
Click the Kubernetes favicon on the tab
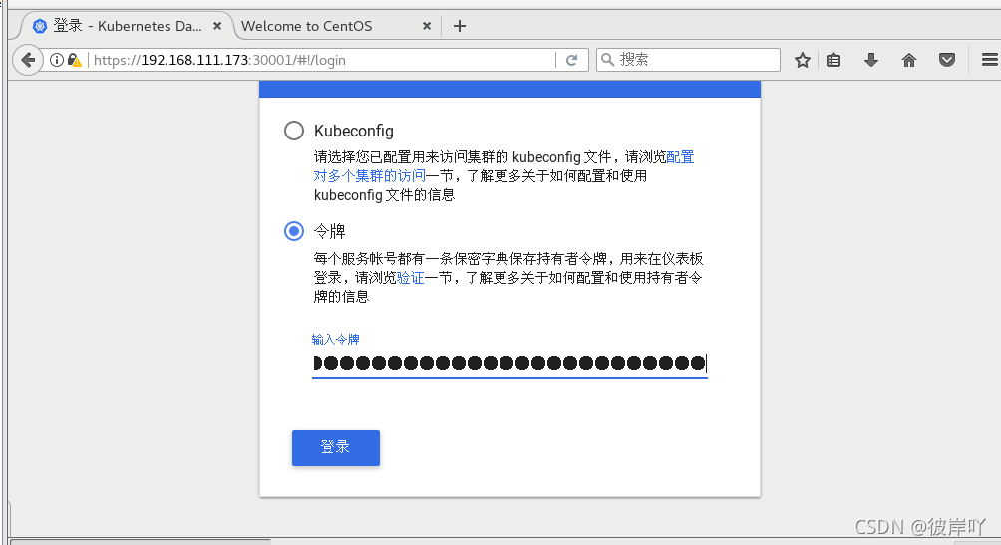click(40, 26)
